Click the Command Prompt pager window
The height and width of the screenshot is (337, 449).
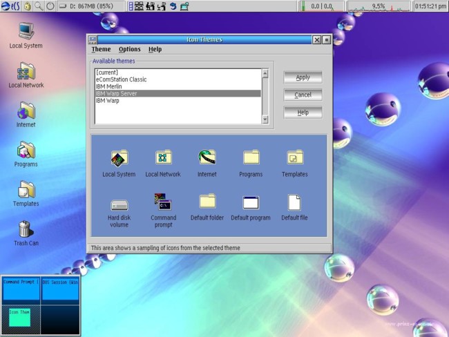point(21,289)
